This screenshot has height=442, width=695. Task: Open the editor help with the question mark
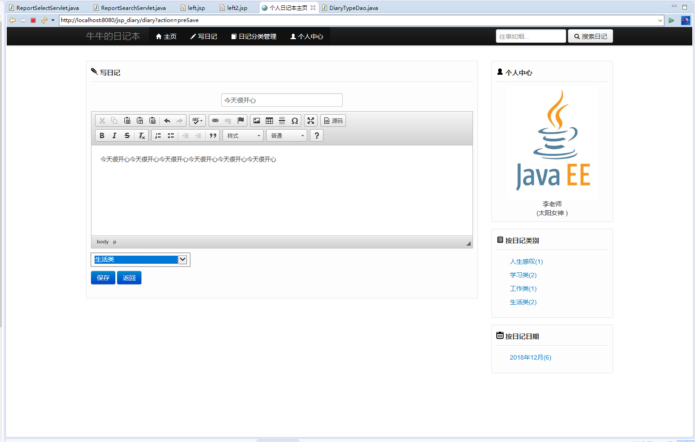click(x=317, y=135)
